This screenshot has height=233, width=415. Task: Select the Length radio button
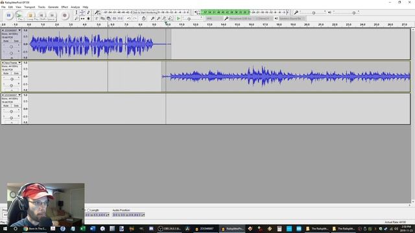coord(89,210)
